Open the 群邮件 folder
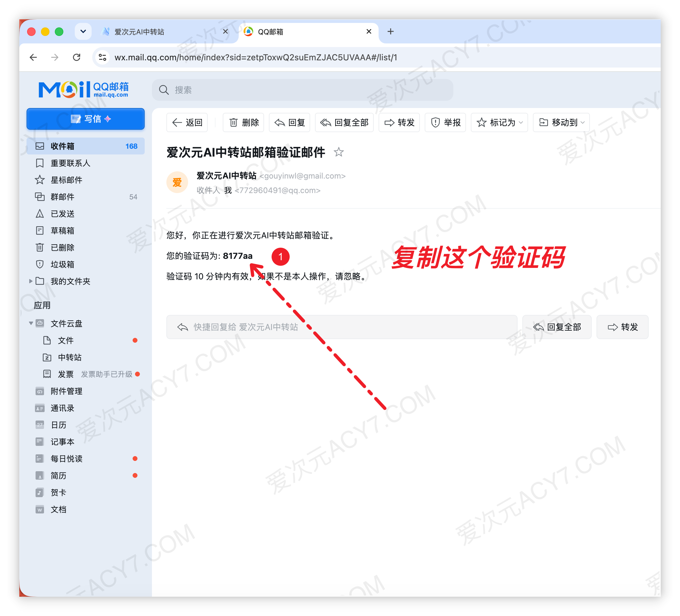680x616 pixels. click(x=86, y=197)
